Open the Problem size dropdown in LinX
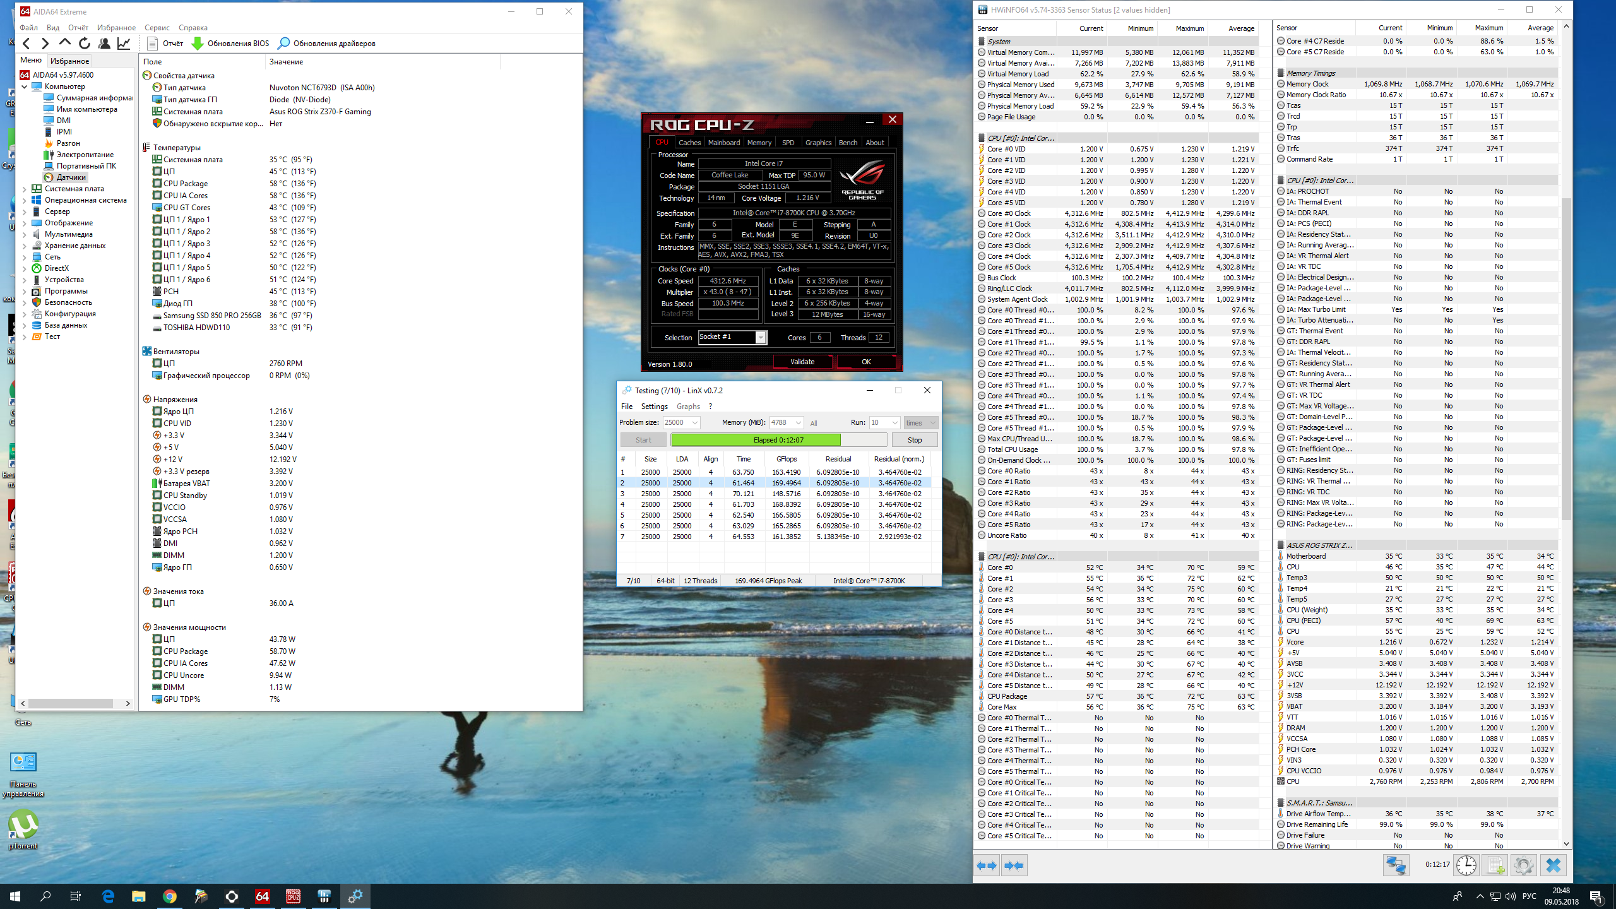Viewport: 1616px width, 909px height. [694, 423]
